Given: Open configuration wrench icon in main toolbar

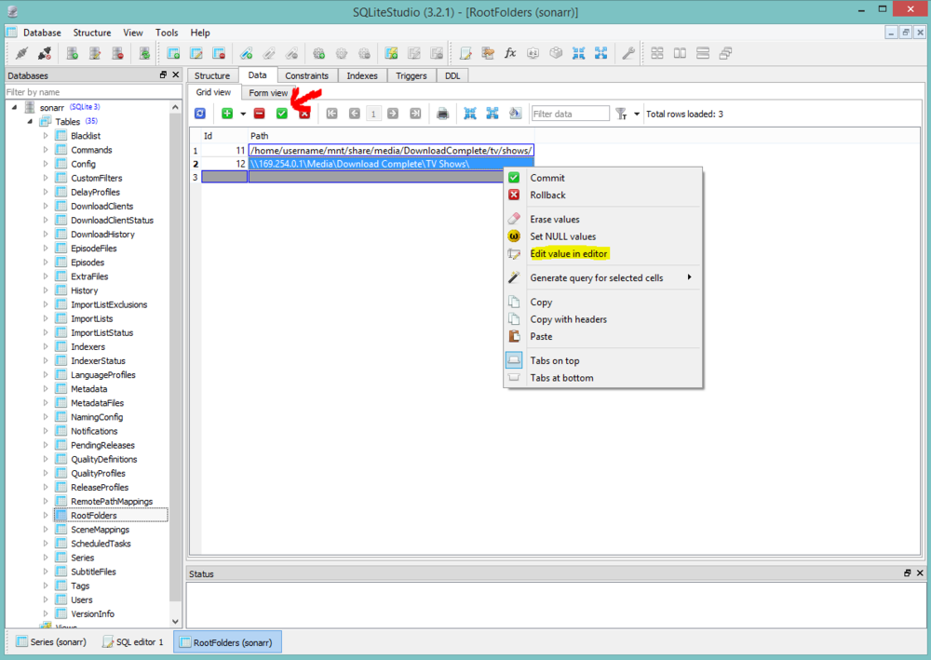Looking at the screenshot, I should (x=628, y=53).
